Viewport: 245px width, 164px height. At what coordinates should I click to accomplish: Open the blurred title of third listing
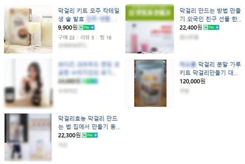coord(88,68)
